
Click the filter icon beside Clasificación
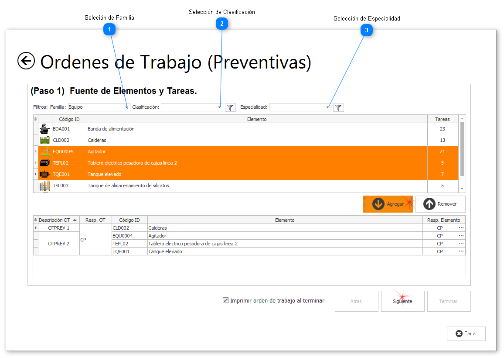[230, 107]
